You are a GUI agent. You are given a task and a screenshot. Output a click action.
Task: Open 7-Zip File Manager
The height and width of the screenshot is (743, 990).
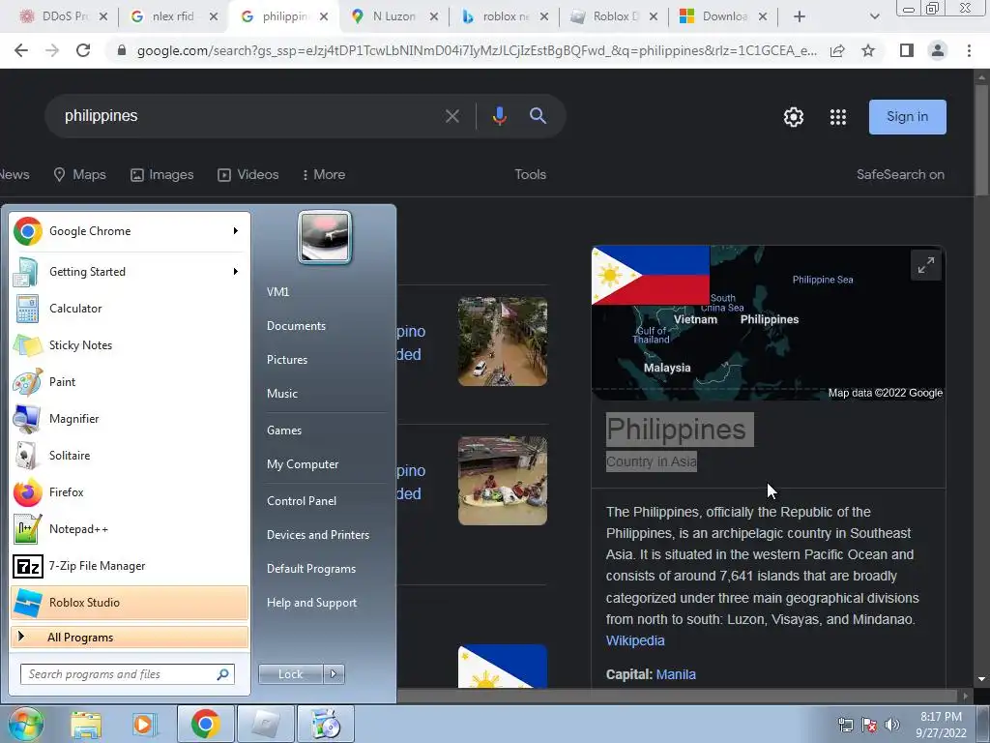click(x=130, y=565)
